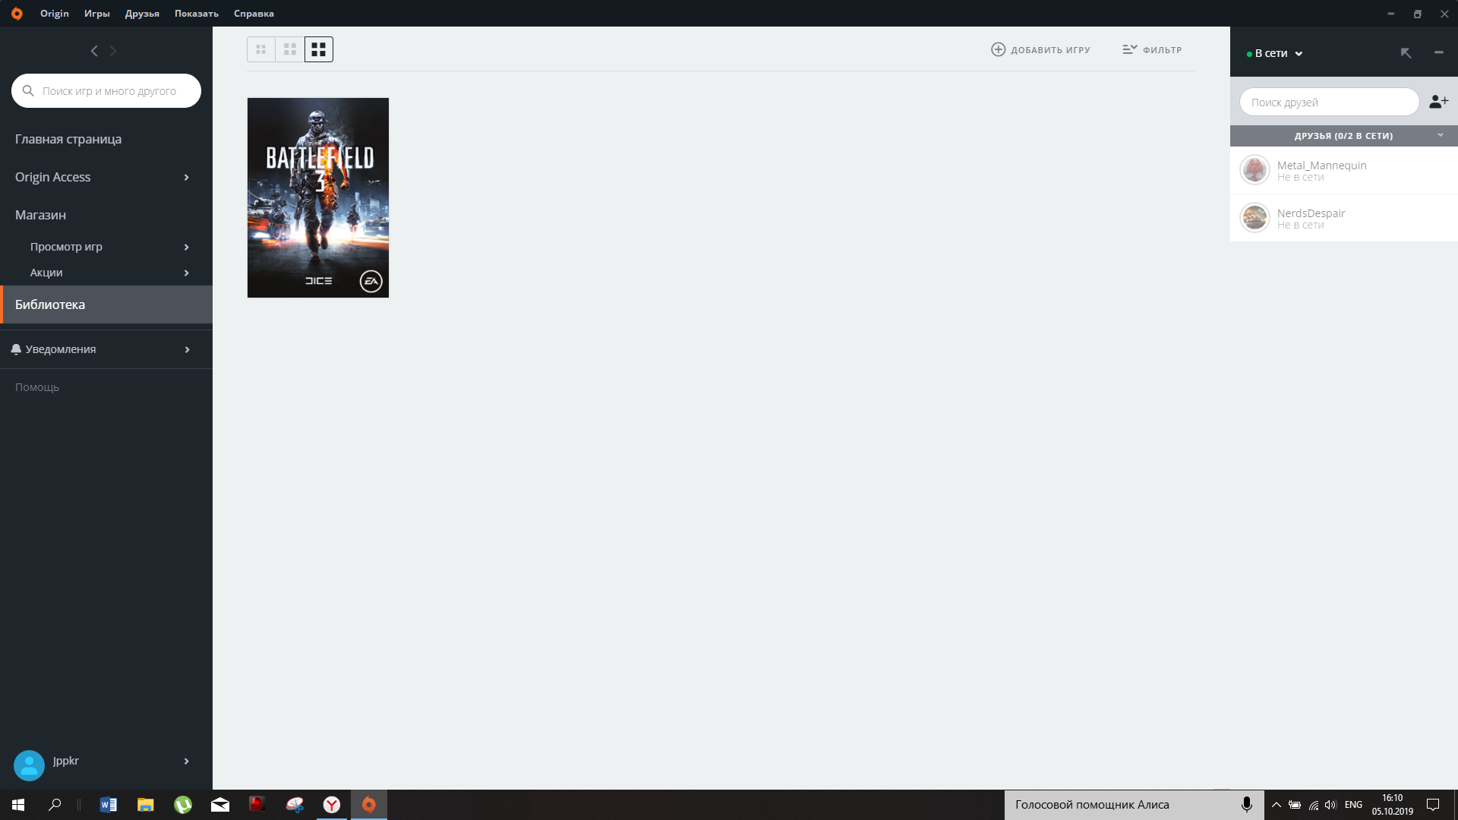Minimize the friends panel
Image resolution: width=1458 pixels, height=820 pixels.
click(1438, 52)
